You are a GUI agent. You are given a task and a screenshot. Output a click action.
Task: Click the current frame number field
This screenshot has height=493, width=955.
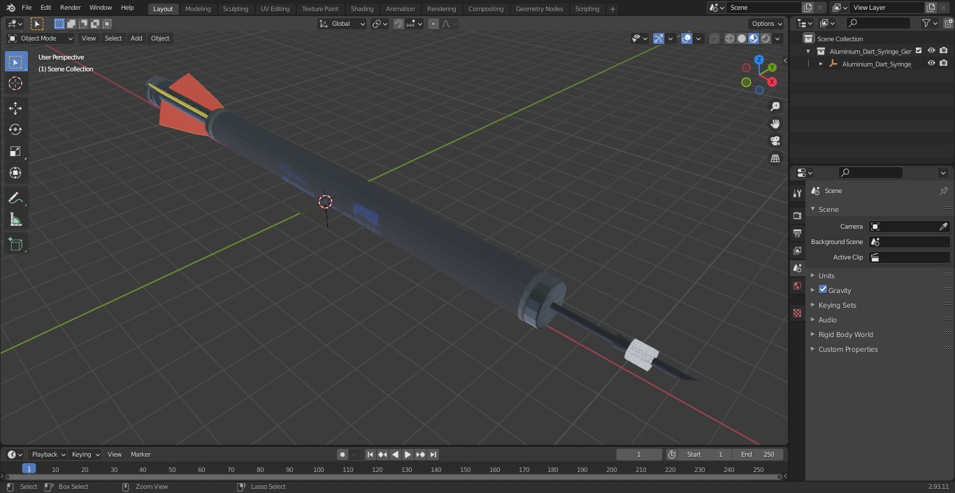[638, 455]
